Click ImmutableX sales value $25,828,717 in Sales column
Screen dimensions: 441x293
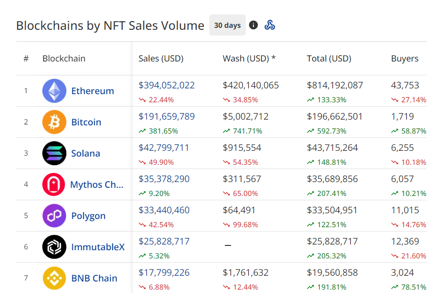click(164, 241)
